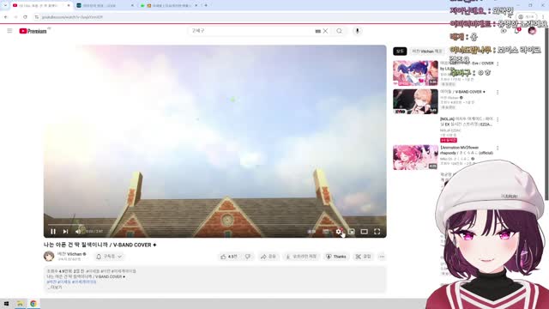The height and width of the screenshot is (309, 549).
Task: Reload the page
Action: point(25,17)
